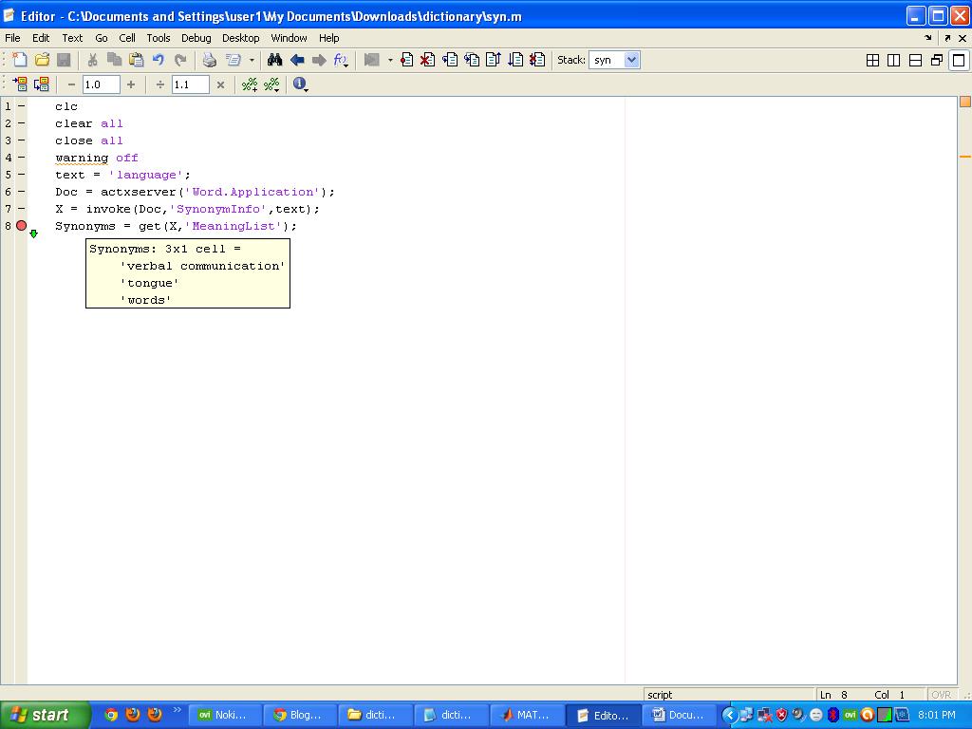Open the Help menu
Image resolution: width=972 pixels, height=729 pixels.
(329, 38)
